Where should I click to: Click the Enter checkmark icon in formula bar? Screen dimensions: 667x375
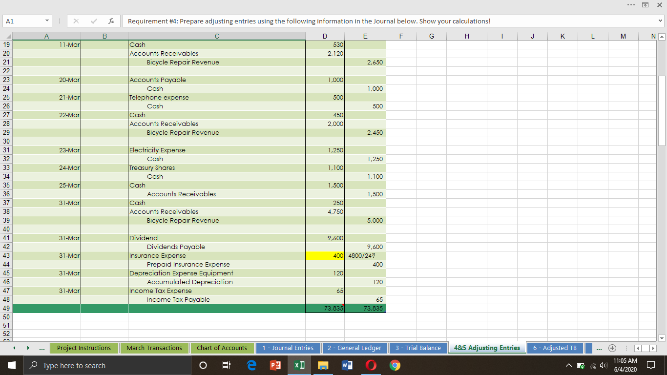(x=94, y=21)
